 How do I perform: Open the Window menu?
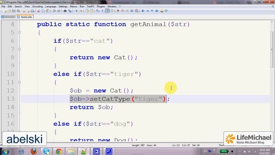click(112, 6)
